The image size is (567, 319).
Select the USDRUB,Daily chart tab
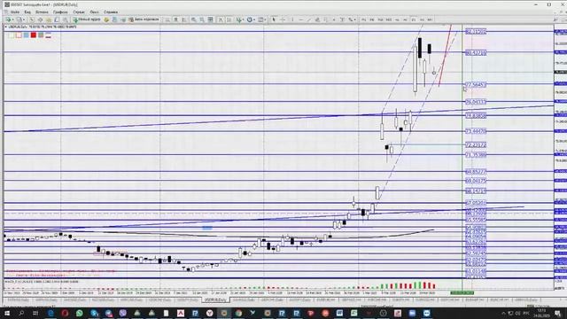(215, 300)
